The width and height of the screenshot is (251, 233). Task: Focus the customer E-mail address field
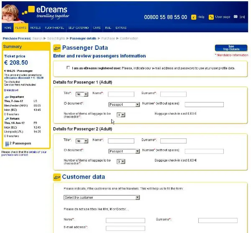[125, 228]
